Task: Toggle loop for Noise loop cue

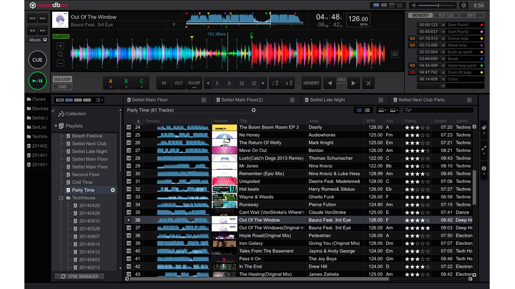Action: pyautogui.click(x=412, y=45)
